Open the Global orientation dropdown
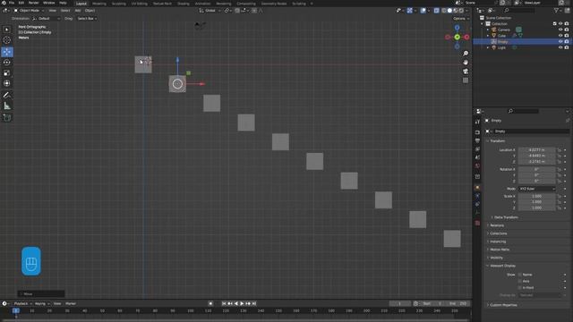 click(x=210, y=11)
